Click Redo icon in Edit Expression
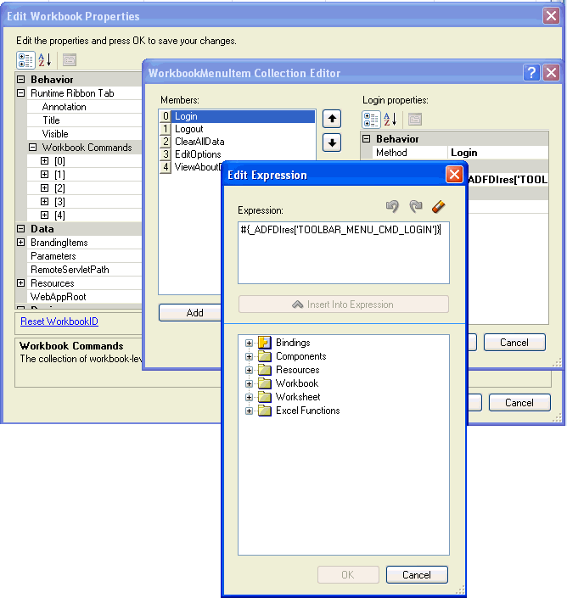The image size is (567, 598). click(416, 206)
